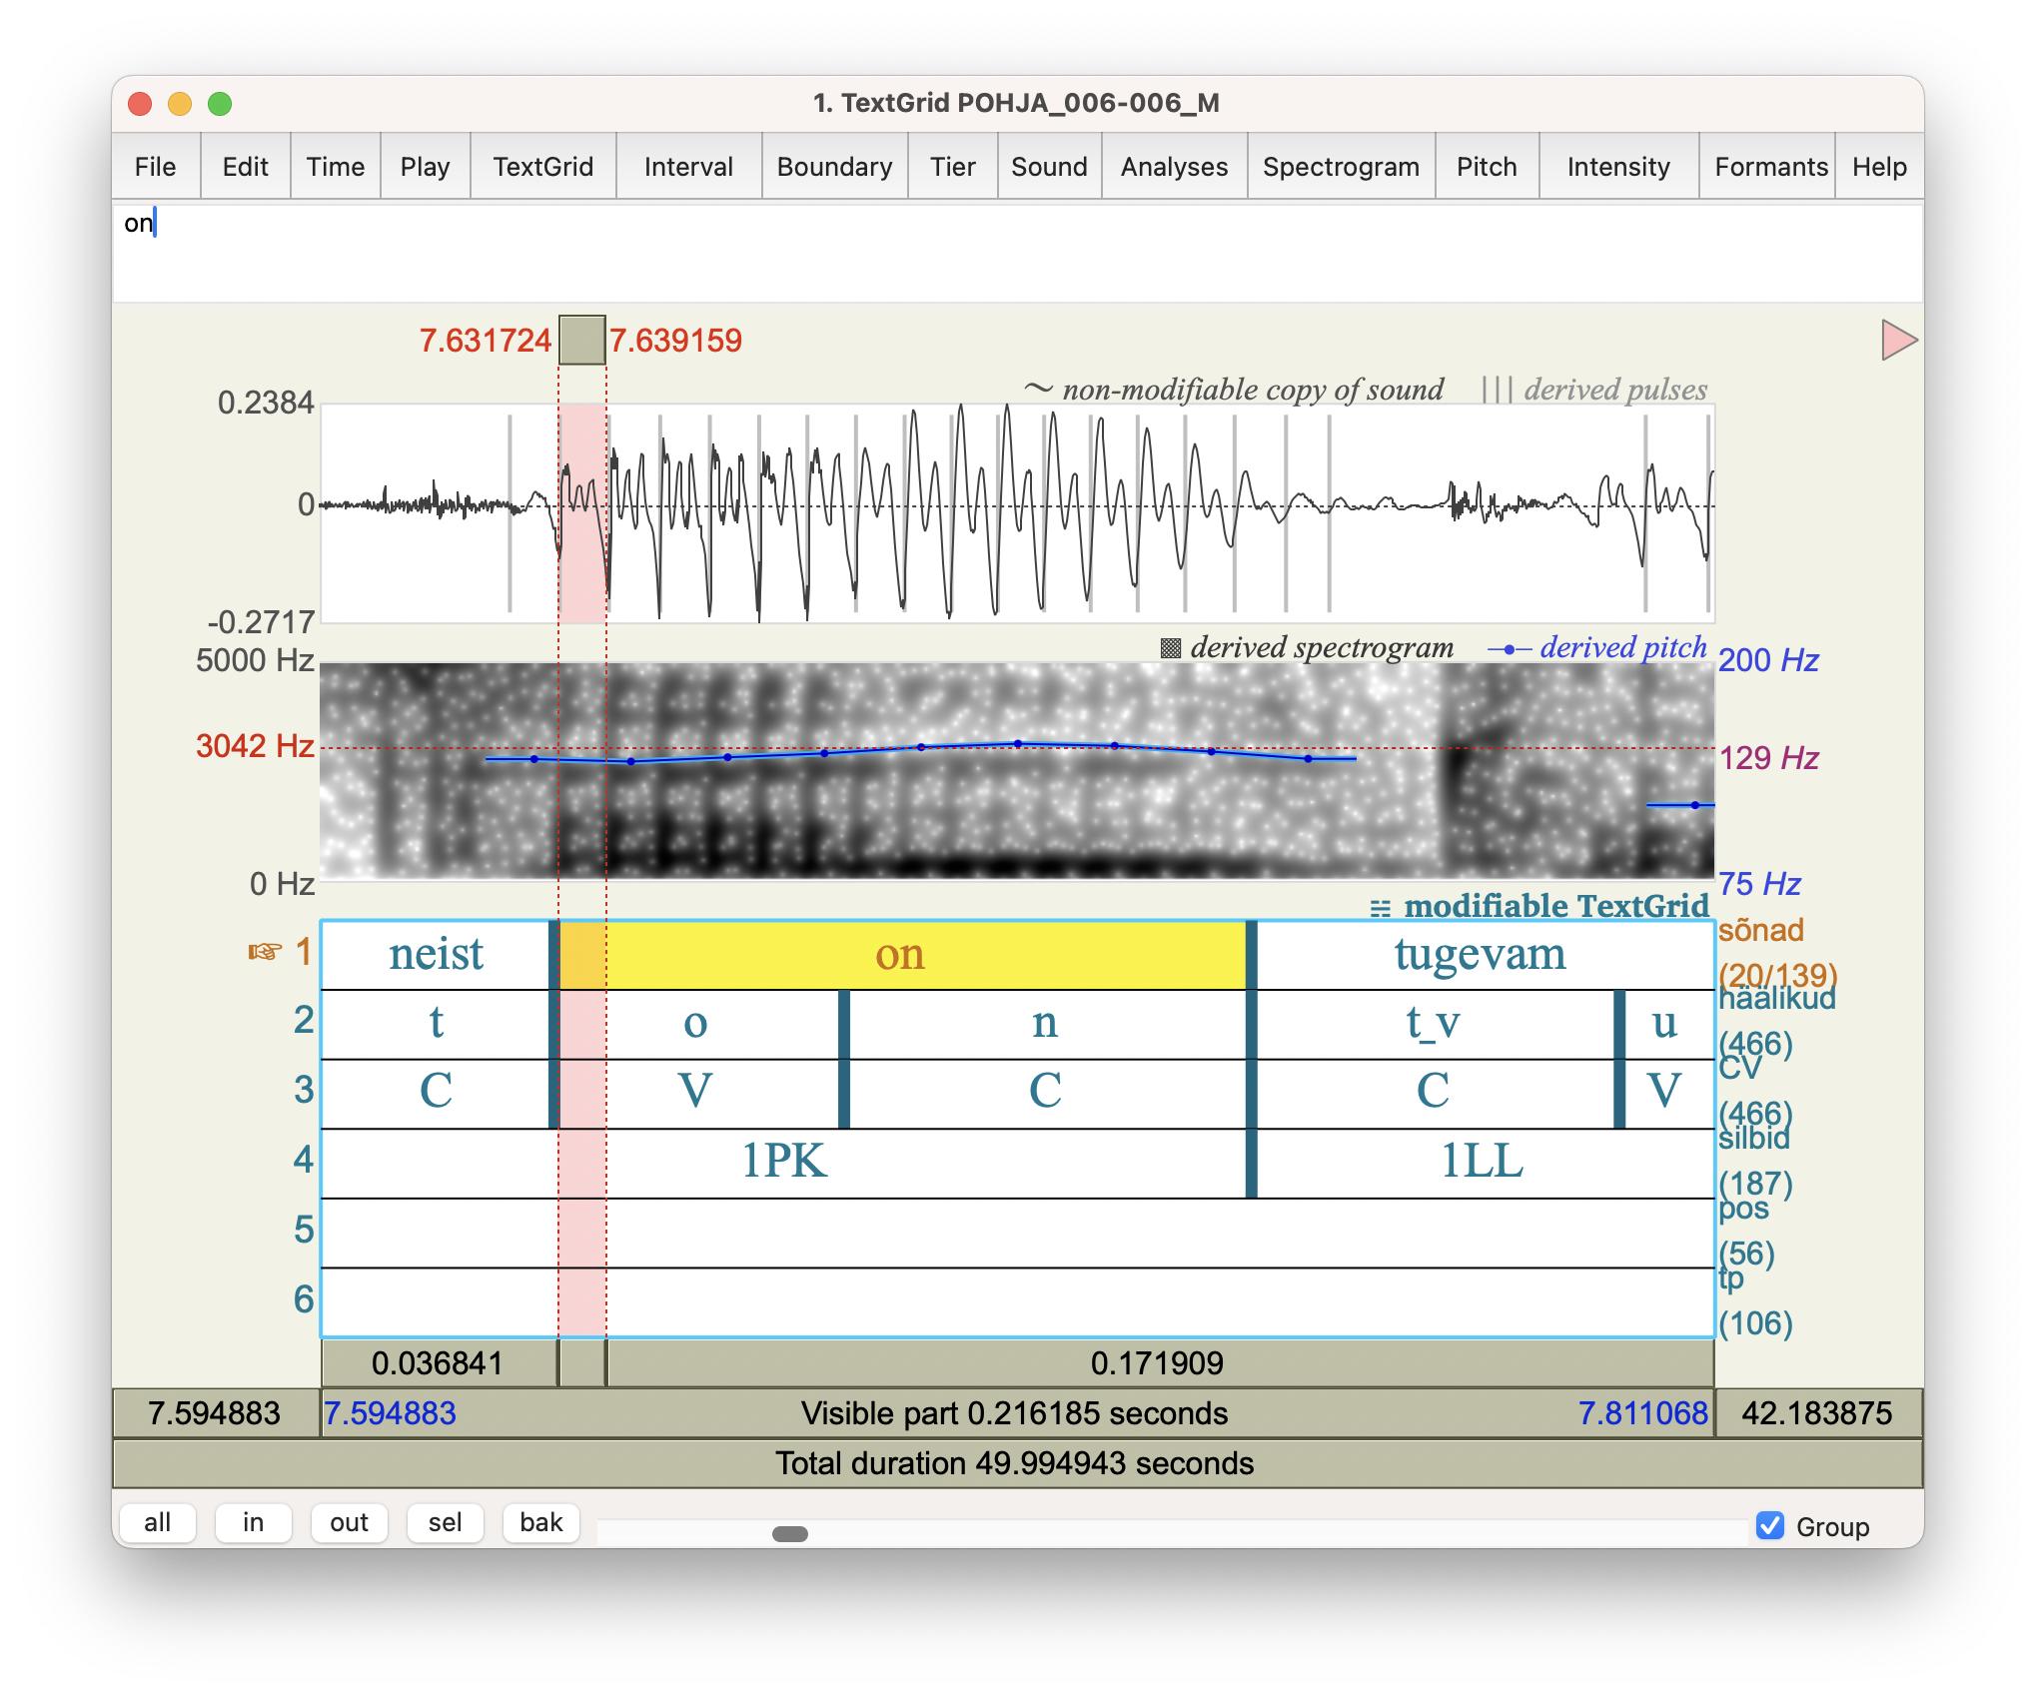
Task: Open the TextGrid menu
Action: 543,167
